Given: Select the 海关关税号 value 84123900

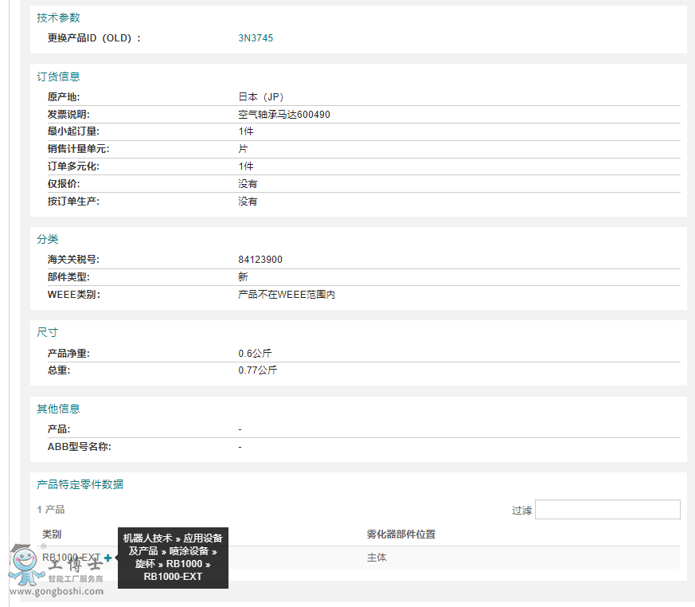Looking at the screenshot, I should pyautogui.click(x=260, y=259).
